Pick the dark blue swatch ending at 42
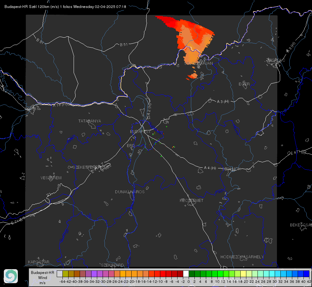Viewport: 312px width, 287px height. pos(307,274)
